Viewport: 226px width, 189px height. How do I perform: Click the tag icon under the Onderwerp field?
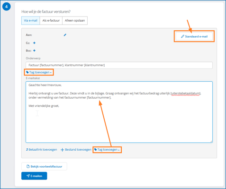coord(27,72)
